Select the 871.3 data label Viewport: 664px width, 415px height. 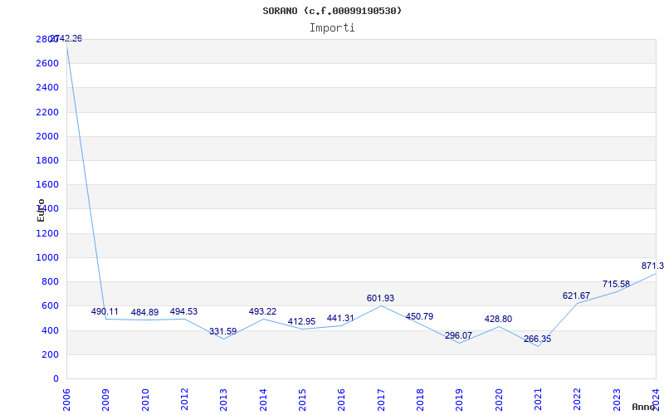click(x=652, y=266)
